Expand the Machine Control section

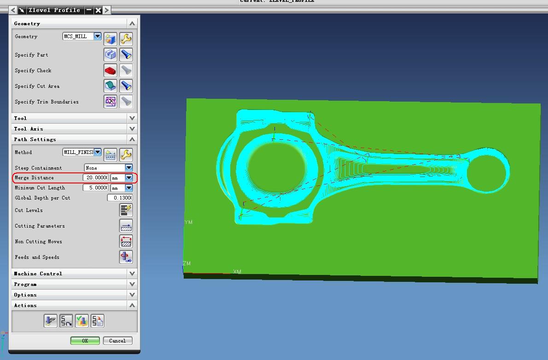(132, 274)
